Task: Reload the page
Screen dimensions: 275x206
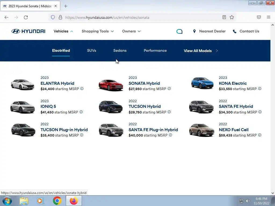Action: [26, 17]
